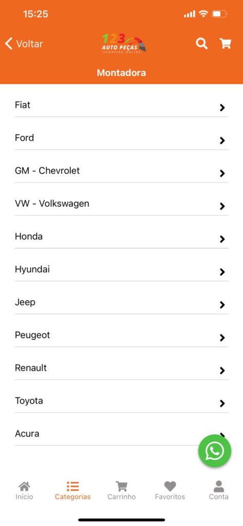Open the Peugeot manufacturer entry
Viewport: 243px width, 526px height.
[x=121, y=335]
